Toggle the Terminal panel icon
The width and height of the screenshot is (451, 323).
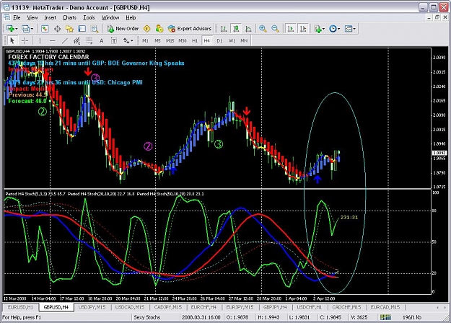pos(82,29)
